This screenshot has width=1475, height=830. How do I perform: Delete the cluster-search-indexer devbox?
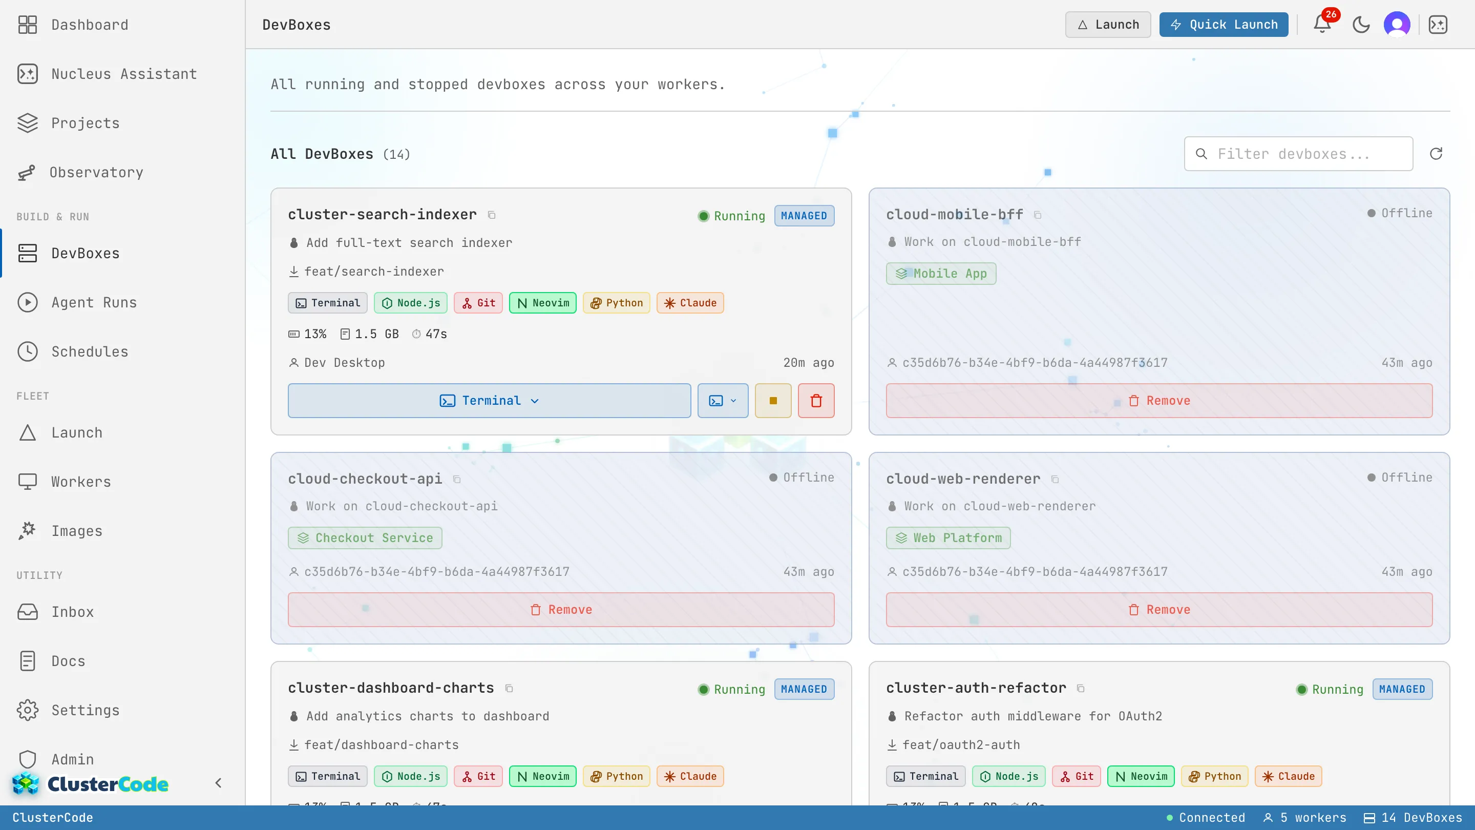coord(816,400)
